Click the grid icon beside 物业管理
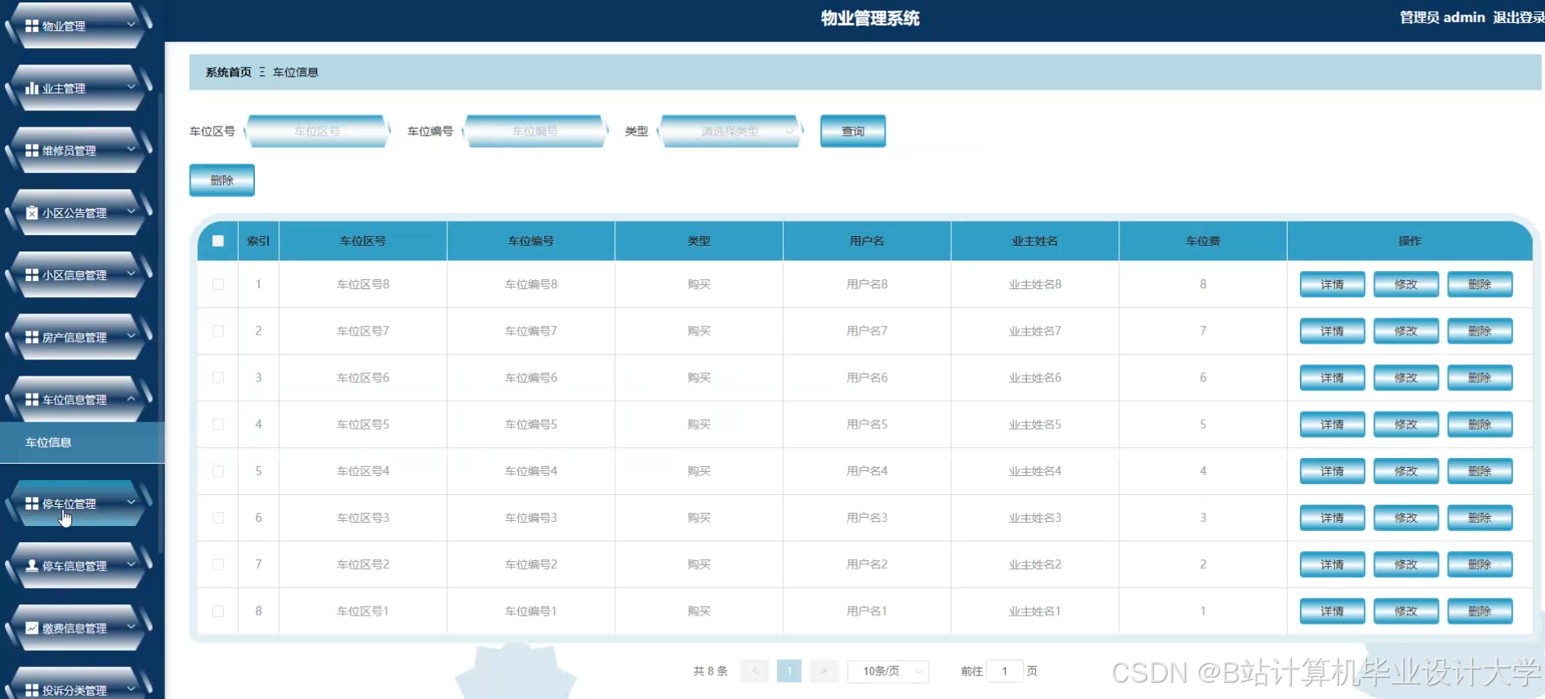1545x699 pixels. [32, 26]
